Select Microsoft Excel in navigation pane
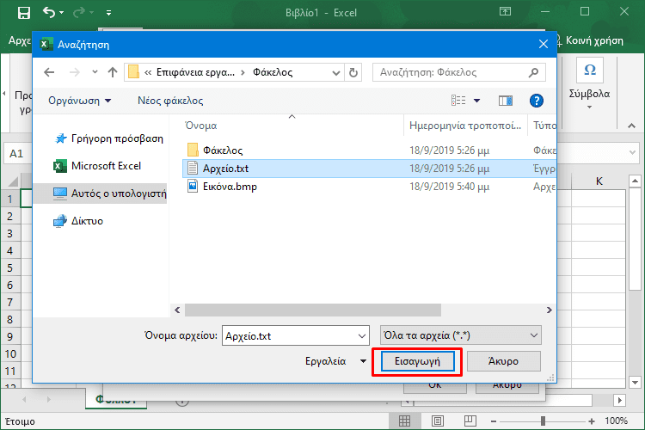This screenshot has width=645, height=430. pyautogui.click(x=97, y=166)
